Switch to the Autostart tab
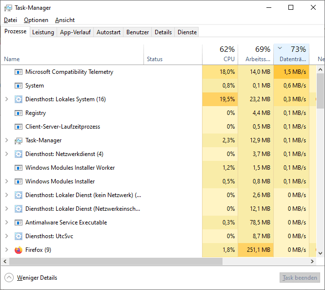325x290 pixels. [108, 32]
